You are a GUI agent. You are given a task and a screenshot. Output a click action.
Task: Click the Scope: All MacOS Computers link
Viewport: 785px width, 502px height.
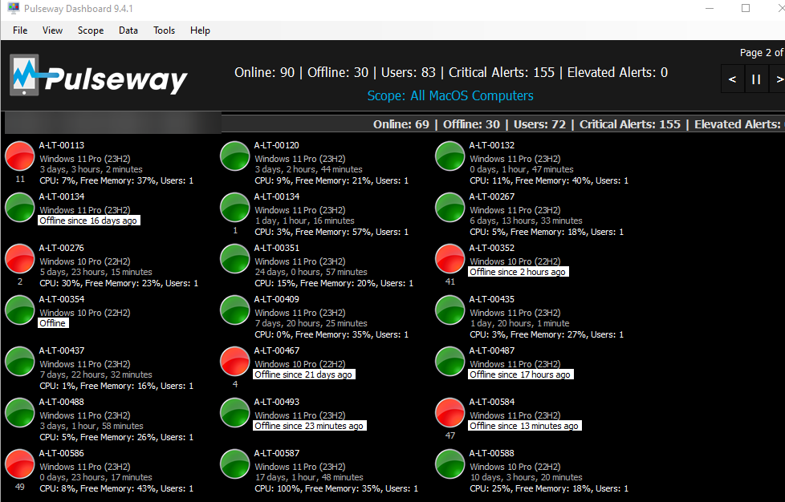click(450, 95)
